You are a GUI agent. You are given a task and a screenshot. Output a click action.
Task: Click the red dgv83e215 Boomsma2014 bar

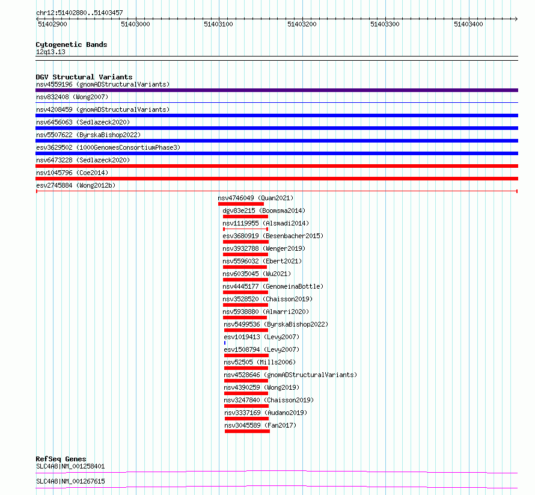click(x=245, y=217)
